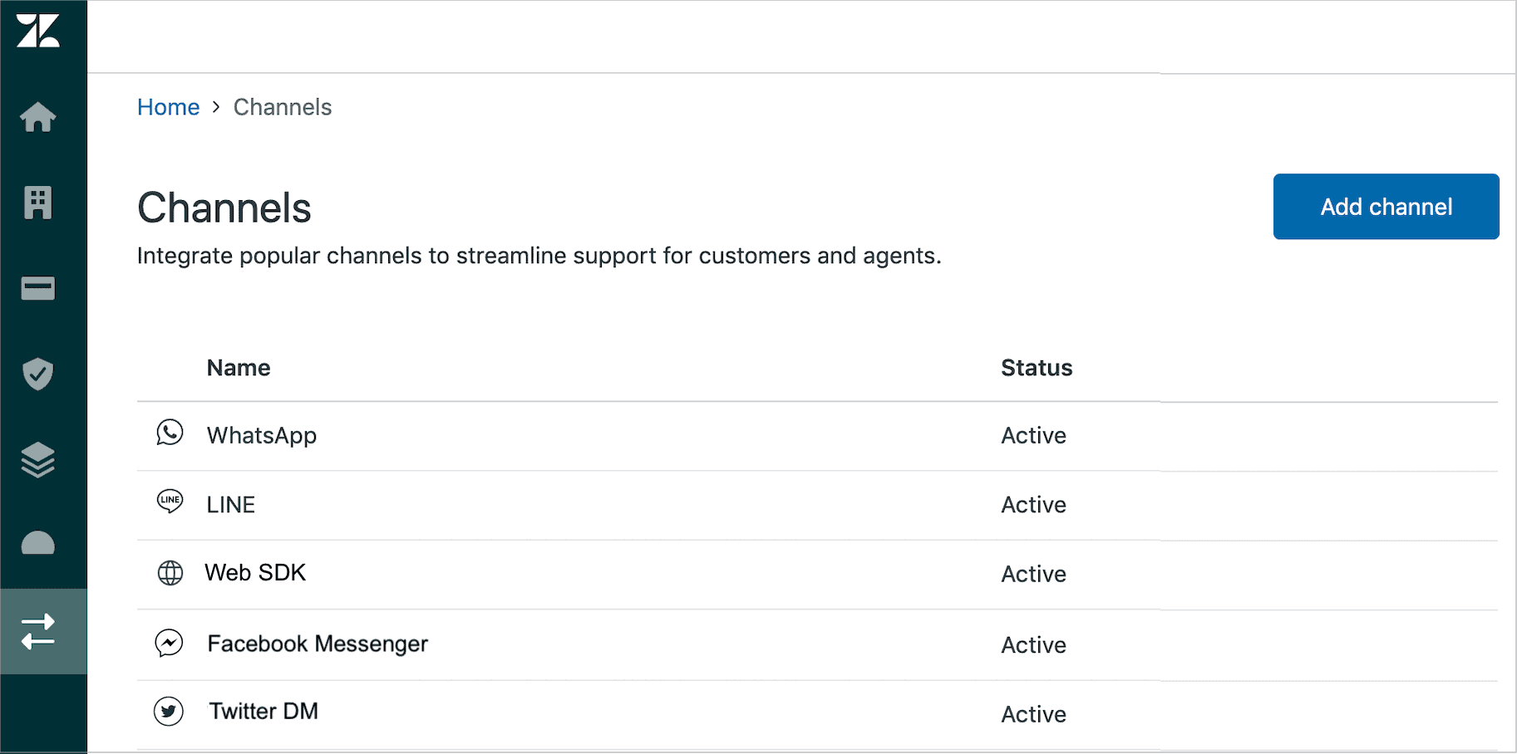Add a new channel
1517x754 pixels.
pos(1386,207)
